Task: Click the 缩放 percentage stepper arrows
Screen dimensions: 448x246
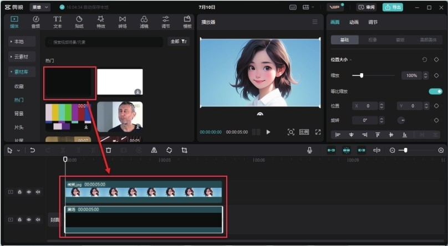Action: pos(426,75)
